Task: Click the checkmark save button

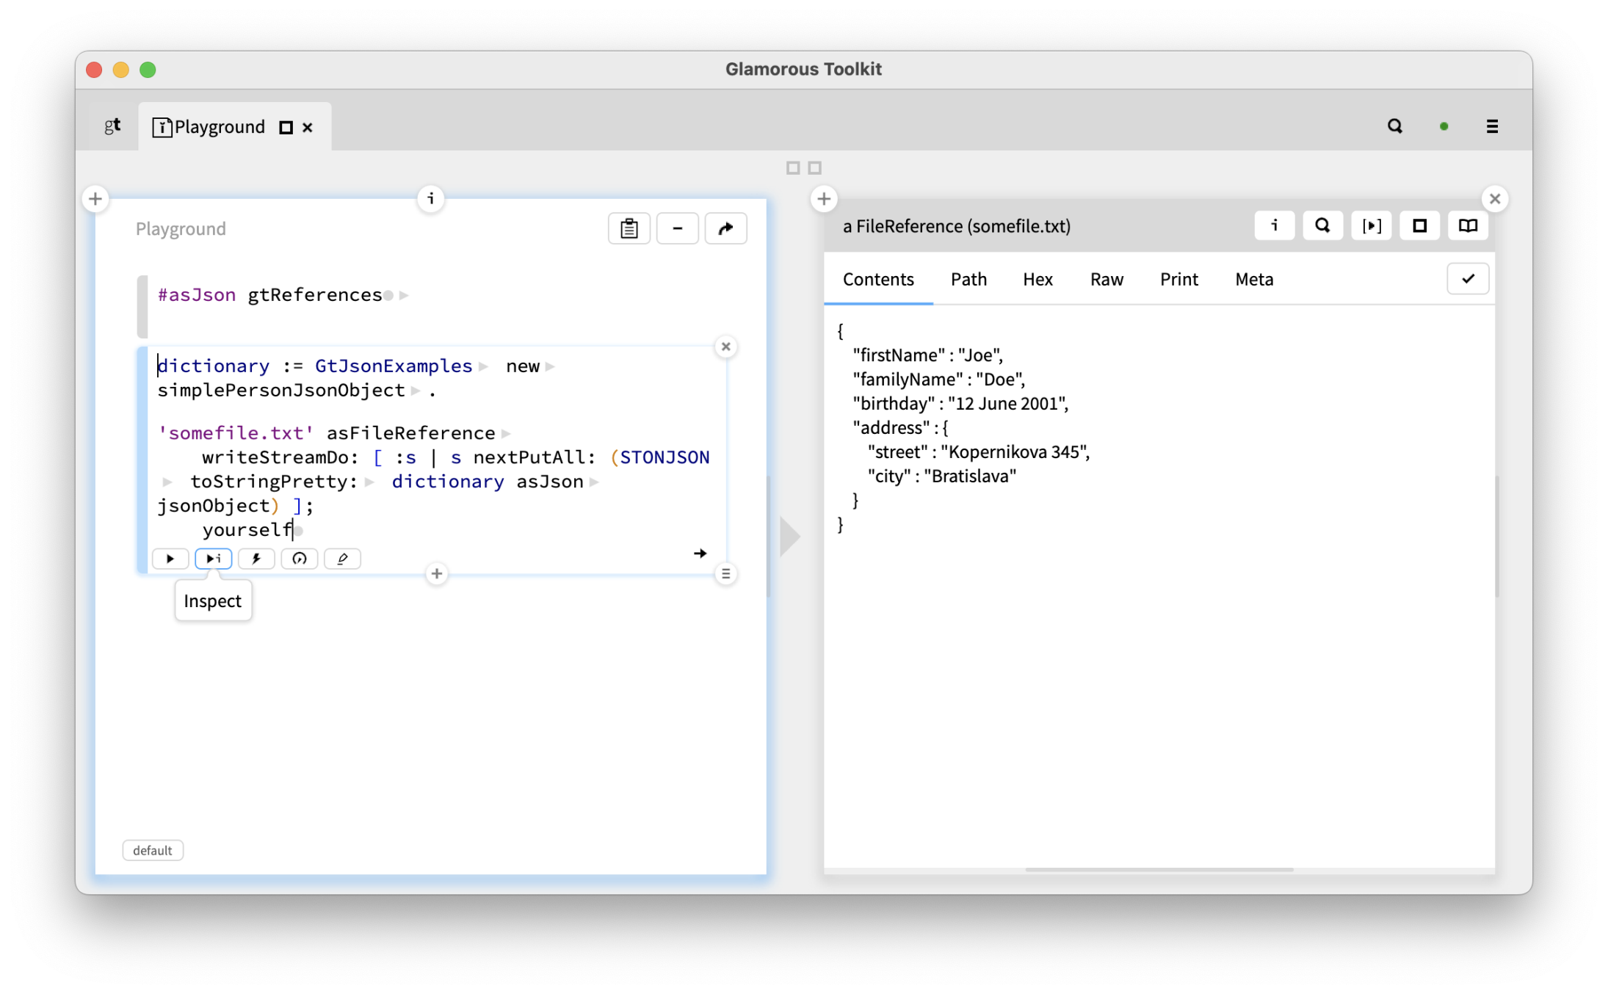Action: [1468, 279]
